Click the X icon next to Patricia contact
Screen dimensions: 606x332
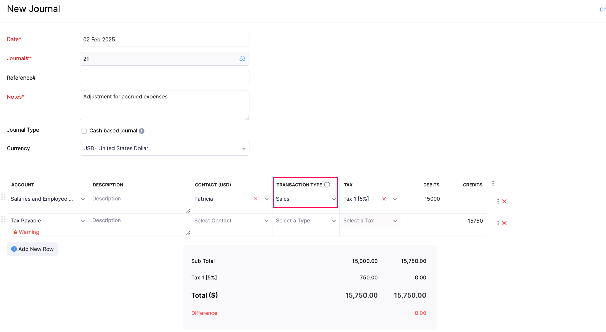tap(256, 199)
